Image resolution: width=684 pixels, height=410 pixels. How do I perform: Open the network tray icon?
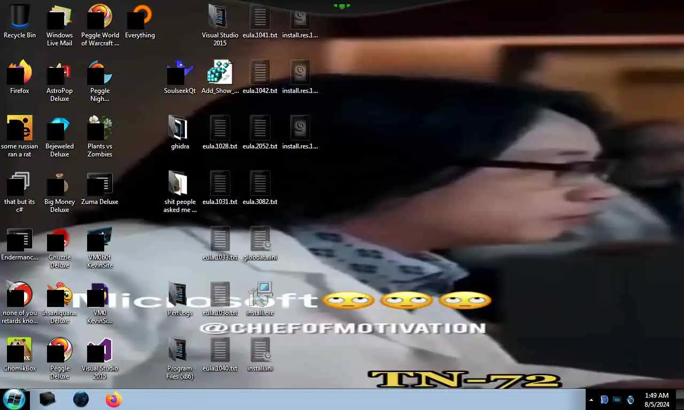[617, 400]
